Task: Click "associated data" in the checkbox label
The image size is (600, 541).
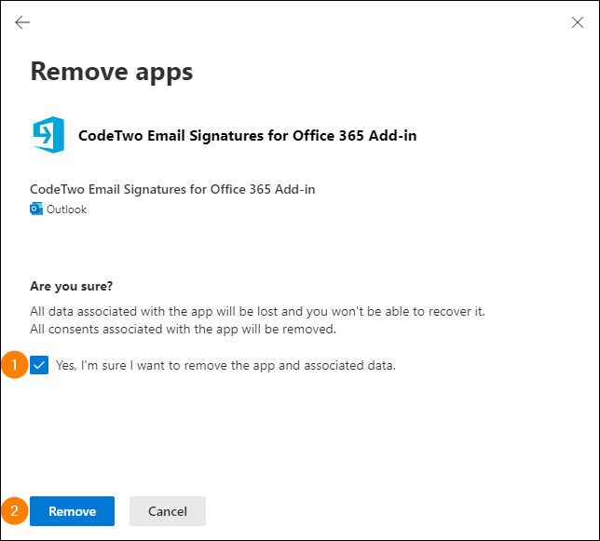Action: [349, 366]
